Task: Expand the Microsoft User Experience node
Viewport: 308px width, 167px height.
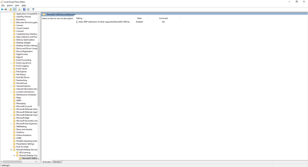Action: click(x=11, y=124)
